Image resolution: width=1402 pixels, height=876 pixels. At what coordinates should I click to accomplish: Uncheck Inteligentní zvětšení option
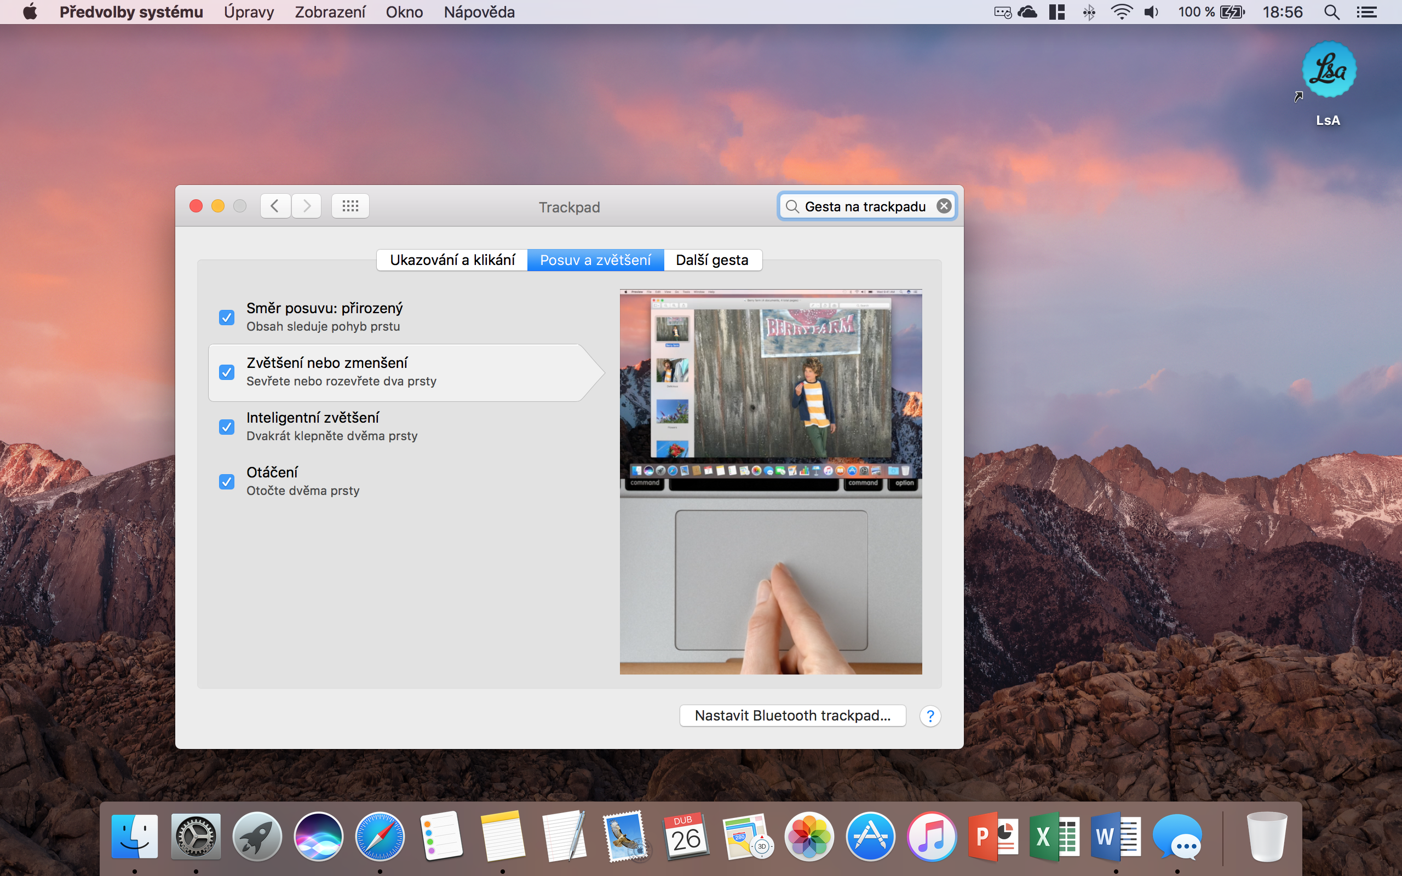[x=227, y=427]
